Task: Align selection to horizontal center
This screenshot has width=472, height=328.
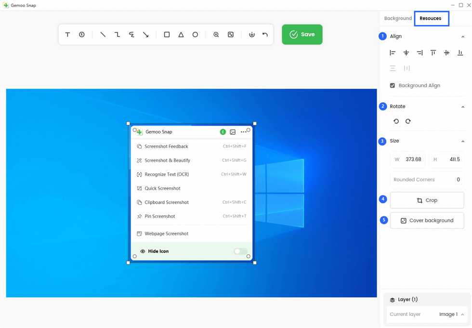Action: [406, 53]
